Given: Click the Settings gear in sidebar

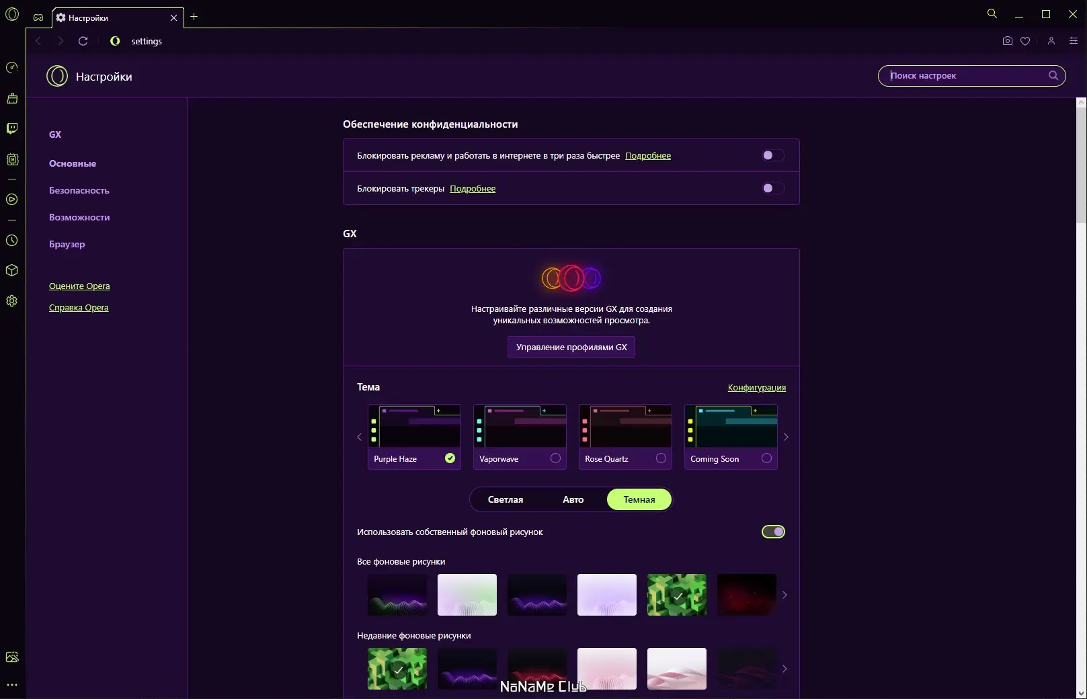Looking at the screenshot, I should pos(12,301).
